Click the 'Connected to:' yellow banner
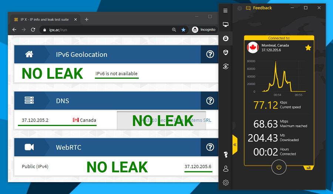This screenshot has height=194, width=333. 279,38
